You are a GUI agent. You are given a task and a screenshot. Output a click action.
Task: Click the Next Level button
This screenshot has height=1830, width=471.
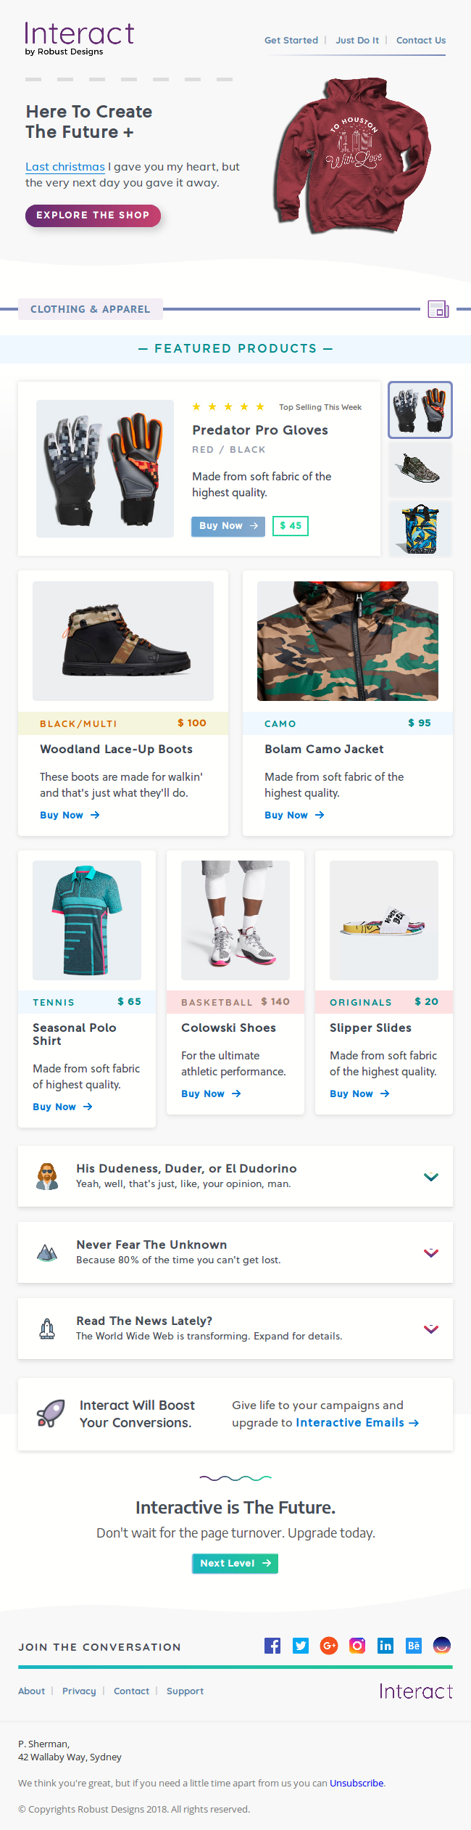pos(235,1564)
